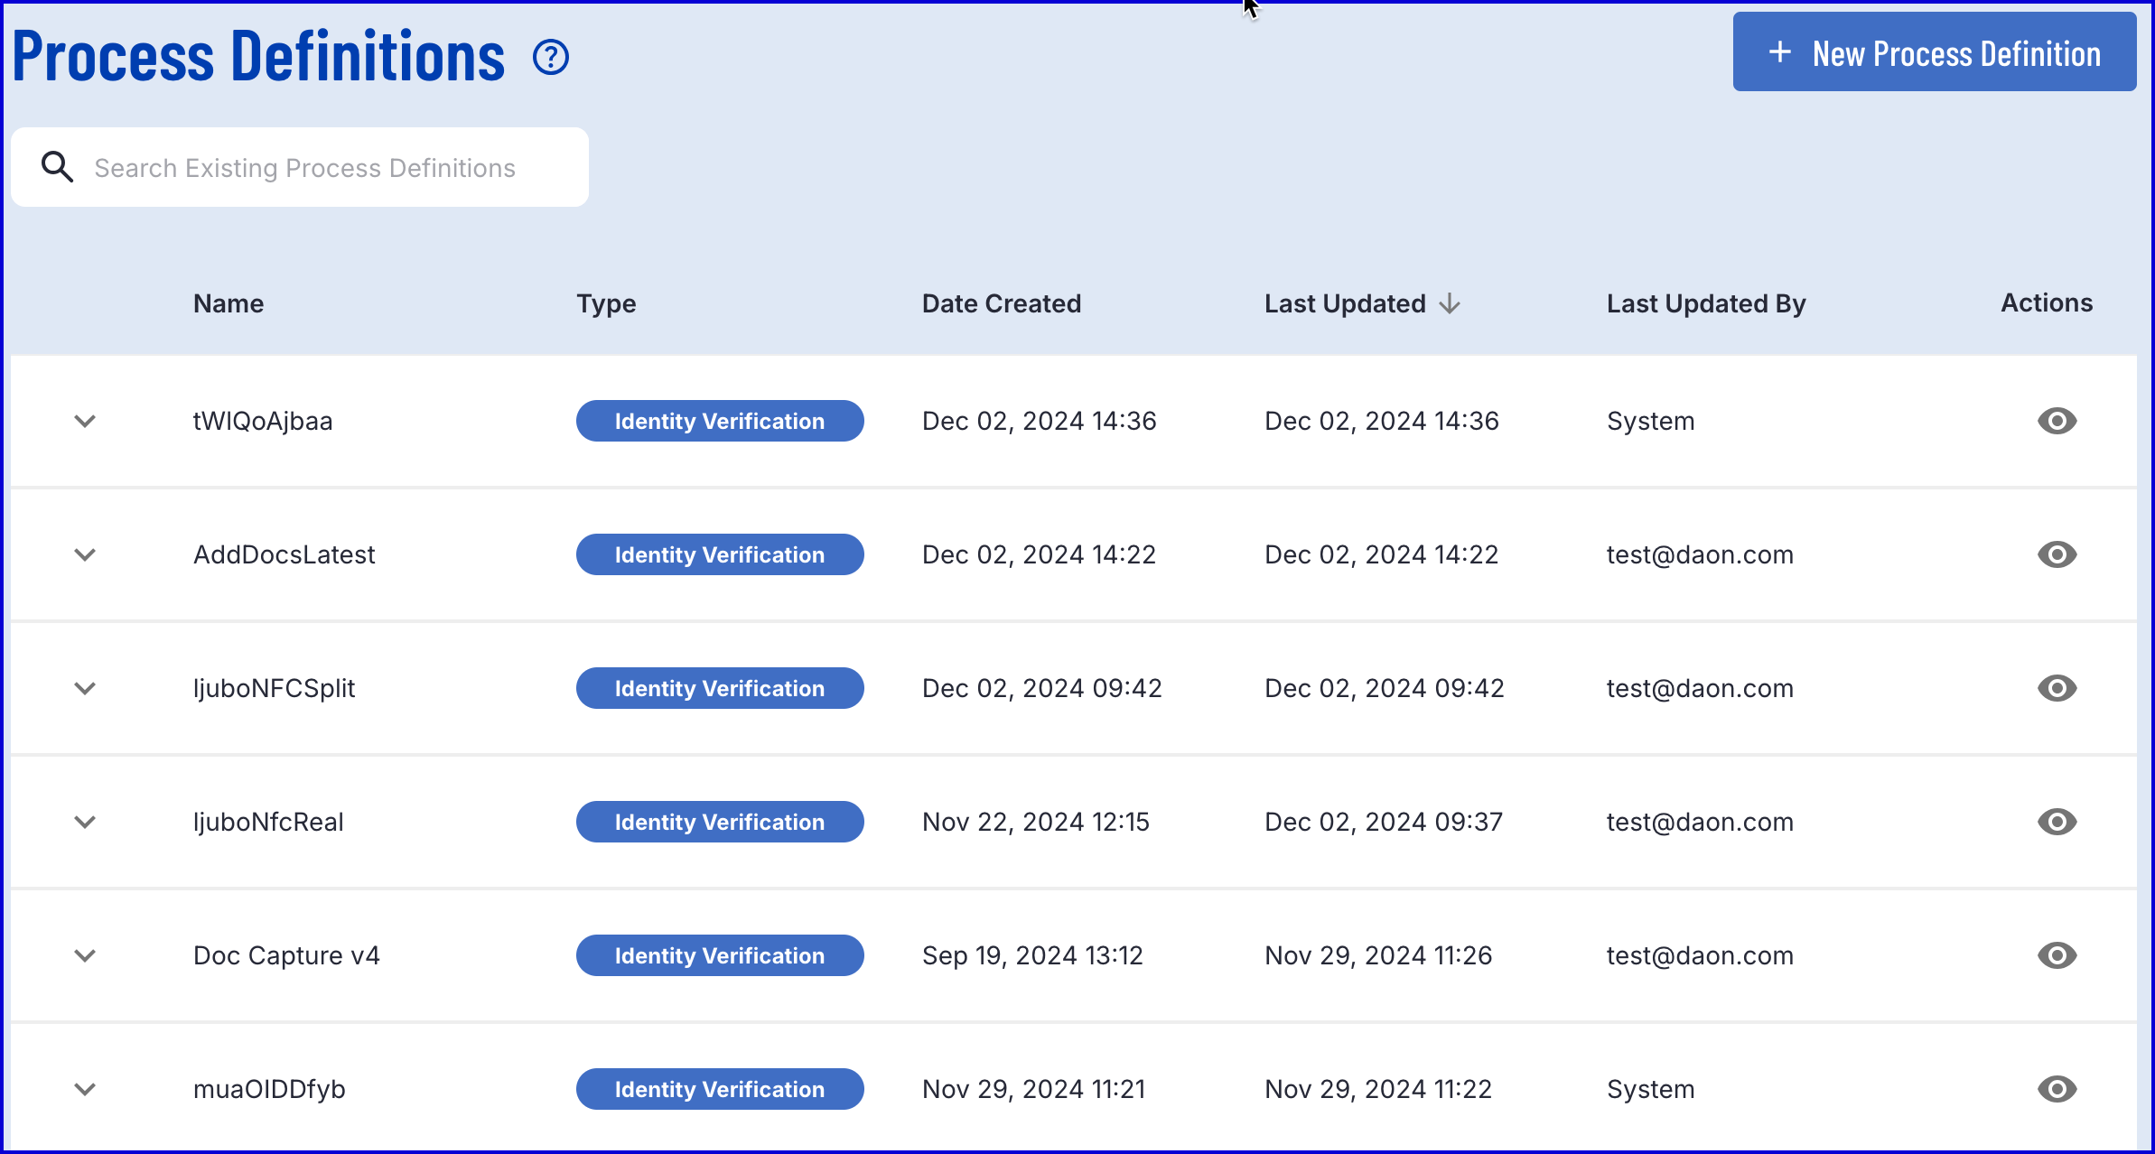Image resolution: width=2155 pixels, height=1154 pixels.
Task: Expand the ljuboNFCSplit row
Action: click(x=85, y=688)
